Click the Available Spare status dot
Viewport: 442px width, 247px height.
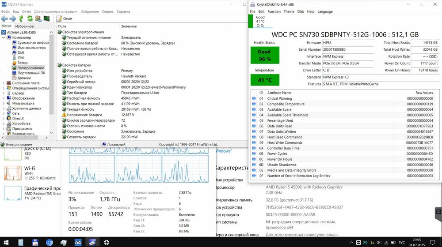click(254, 109)
